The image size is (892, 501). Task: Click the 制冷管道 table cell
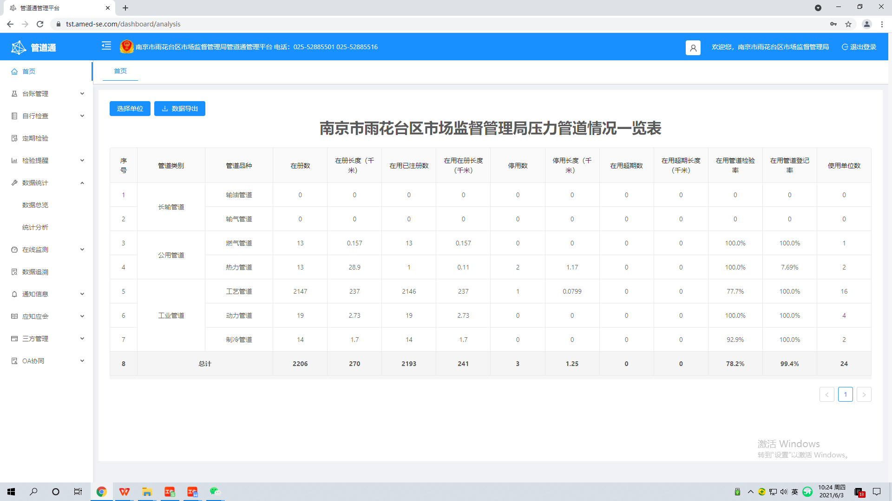(x=239, y=340)
